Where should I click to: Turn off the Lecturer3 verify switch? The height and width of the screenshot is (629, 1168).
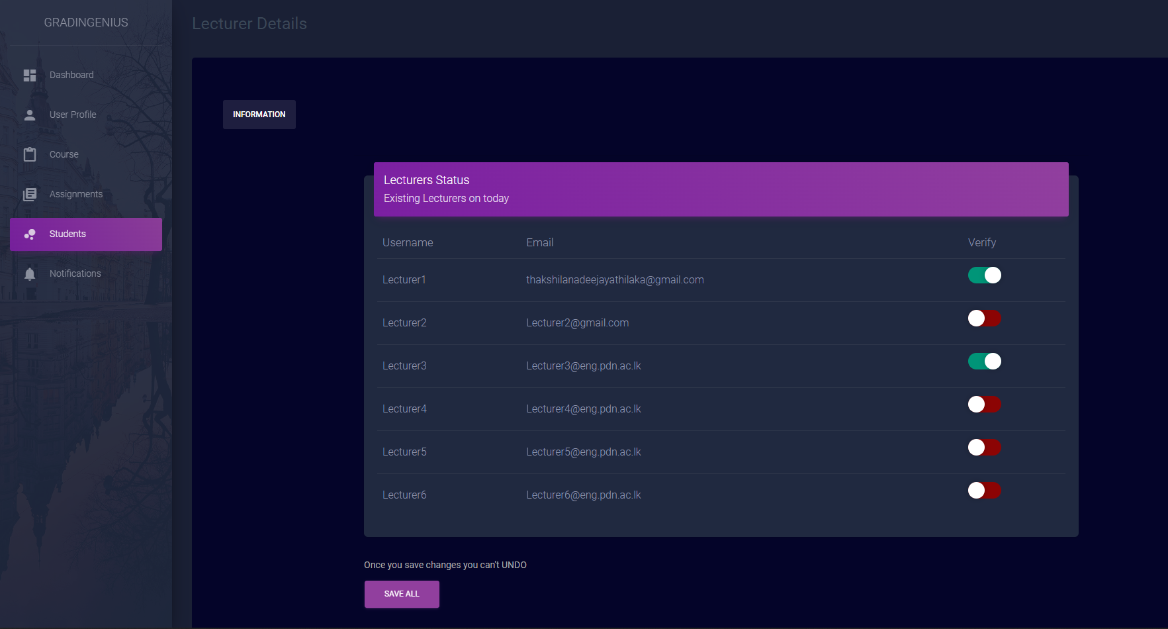point(985,362)
